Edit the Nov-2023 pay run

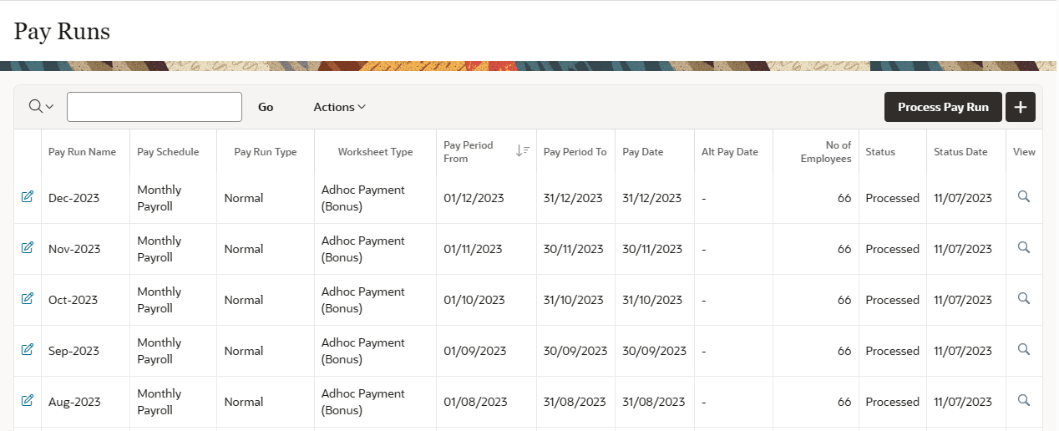(27, 248)
